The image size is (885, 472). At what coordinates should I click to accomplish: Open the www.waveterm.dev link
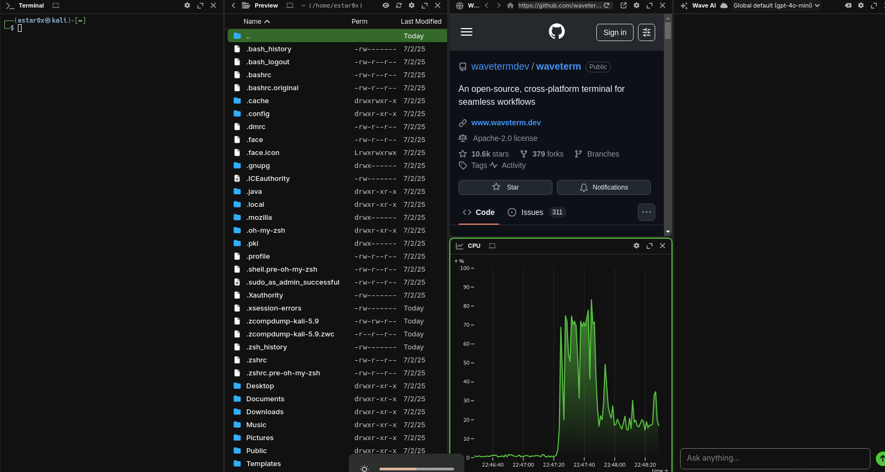coord(505,123)
